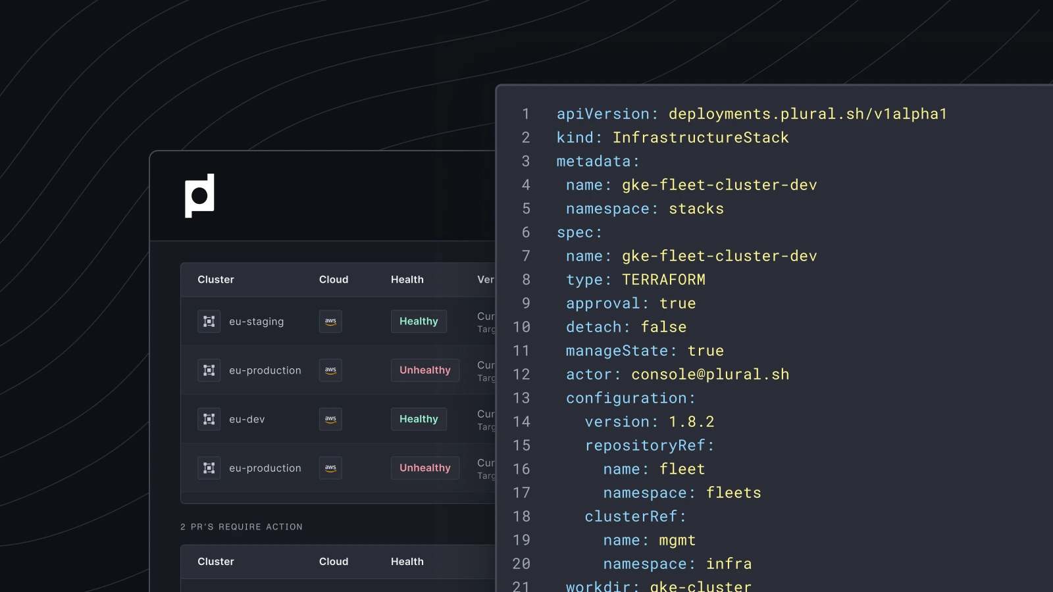Screen dimensions: 1053x592
Task: Click the 'detach: false' code line
Action: pos(627,327)
